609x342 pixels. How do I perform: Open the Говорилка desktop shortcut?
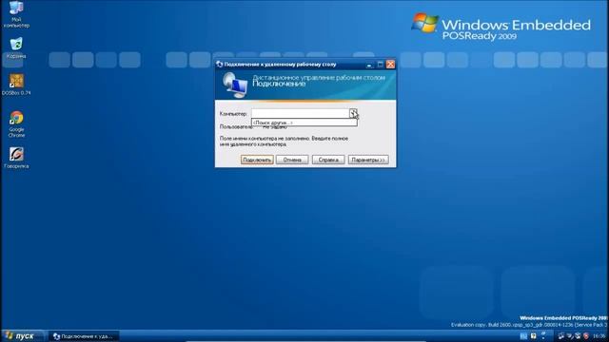[16, 158]
